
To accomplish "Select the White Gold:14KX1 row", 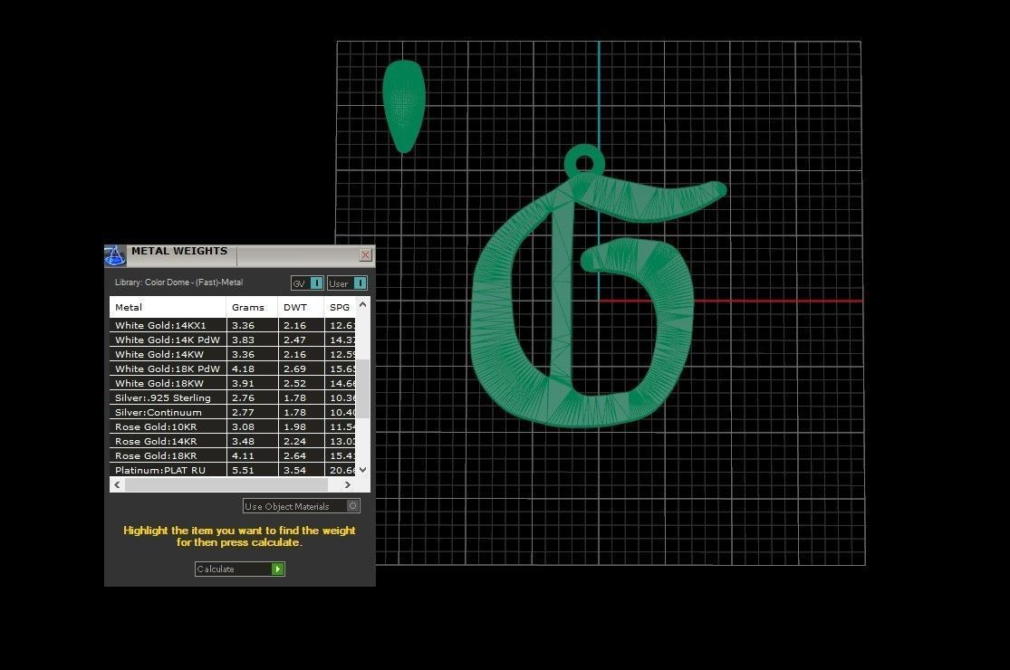I will point(233,325).
